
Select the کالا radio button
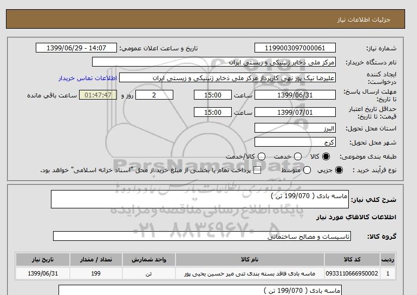pyautogui.click(x=326, y=156)
